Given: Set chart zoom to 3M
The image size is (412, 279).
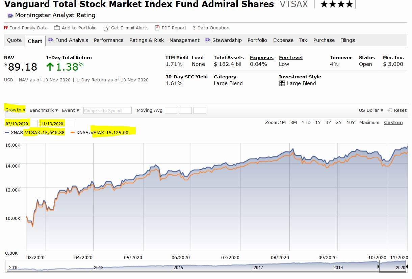Looking at the screenshot, I should 293,123.
